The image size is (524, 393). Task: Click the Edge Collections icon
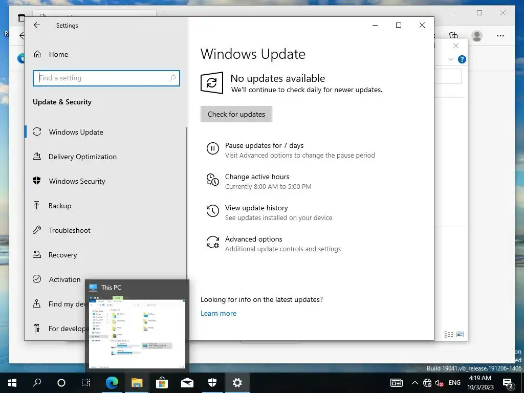click(x=453, y=35)
